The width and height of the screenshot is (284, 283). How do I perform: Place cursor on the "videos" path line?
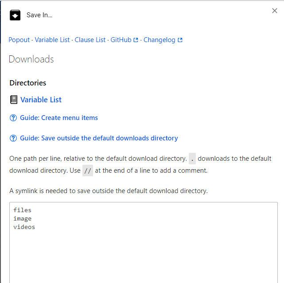24,227
